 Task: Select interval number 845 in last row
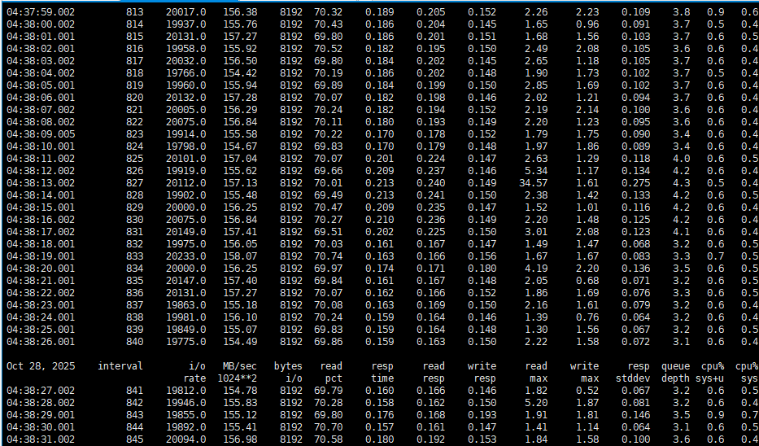click(x=134, y=439)
